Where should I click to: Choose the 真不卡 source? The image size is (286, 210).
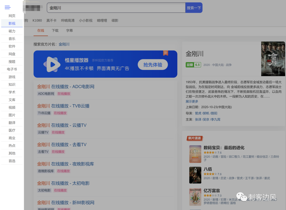coord(51,21)
